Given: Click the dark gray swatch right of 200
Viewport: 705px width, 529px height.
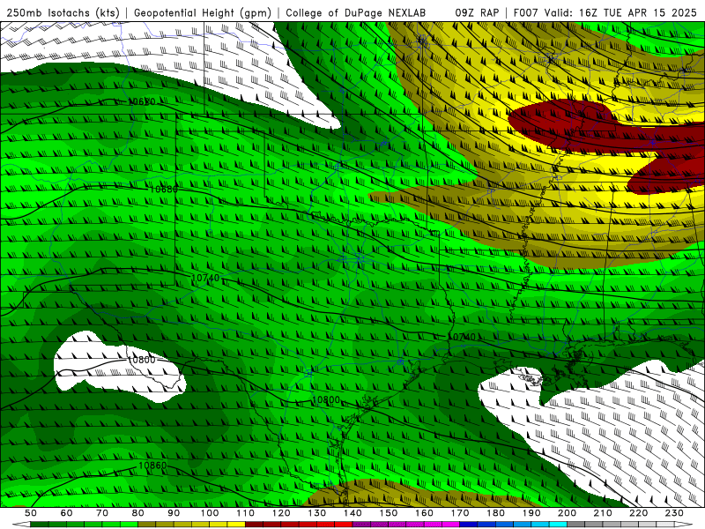Looking at the screenshot, I should [x=576, y=525].
